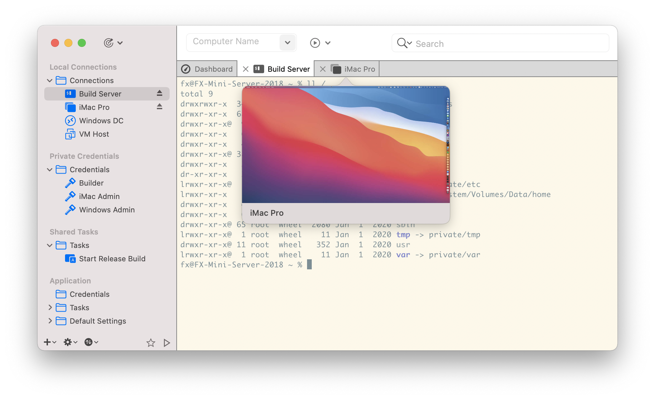Image resolution: width=655 pixels, height=400 pixels.
Task: Click eject icon next to Build Server
Action: pos(160,93)
